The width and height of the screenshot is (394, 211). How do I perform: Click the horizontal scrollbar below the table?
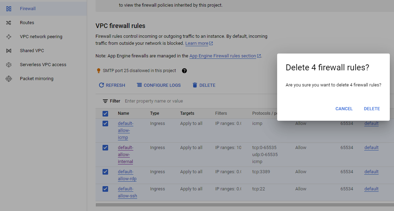pos(210,205)
